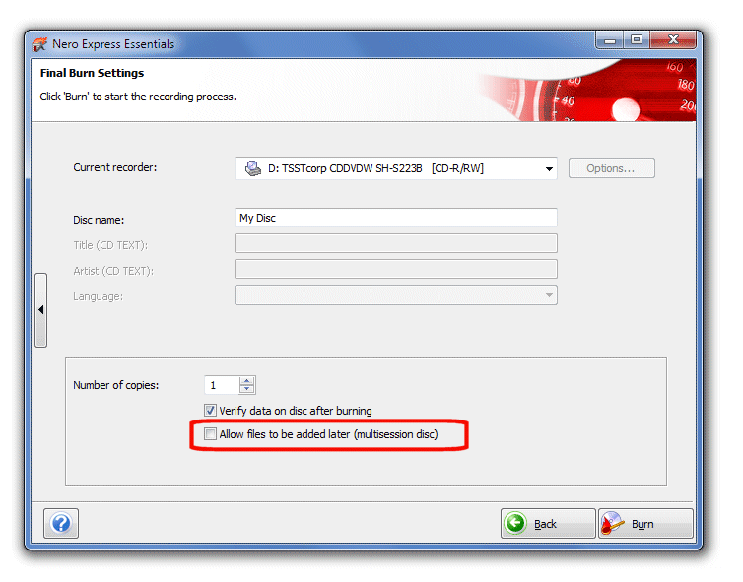Maximize the Nero Express Essentials window
Screen dimensions: 743x582
[637, 40]
